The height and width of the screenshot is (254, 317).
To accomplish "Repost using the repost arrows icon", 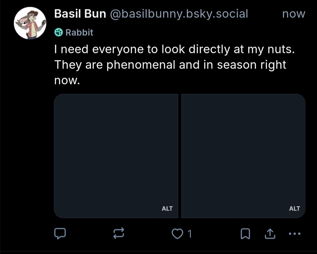I will (119, 233).
